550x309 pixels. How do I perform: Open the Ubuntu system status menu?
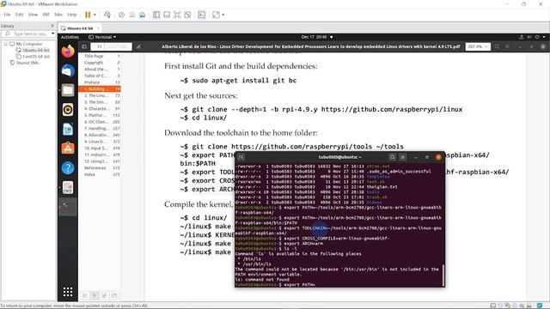click(533, 37)
